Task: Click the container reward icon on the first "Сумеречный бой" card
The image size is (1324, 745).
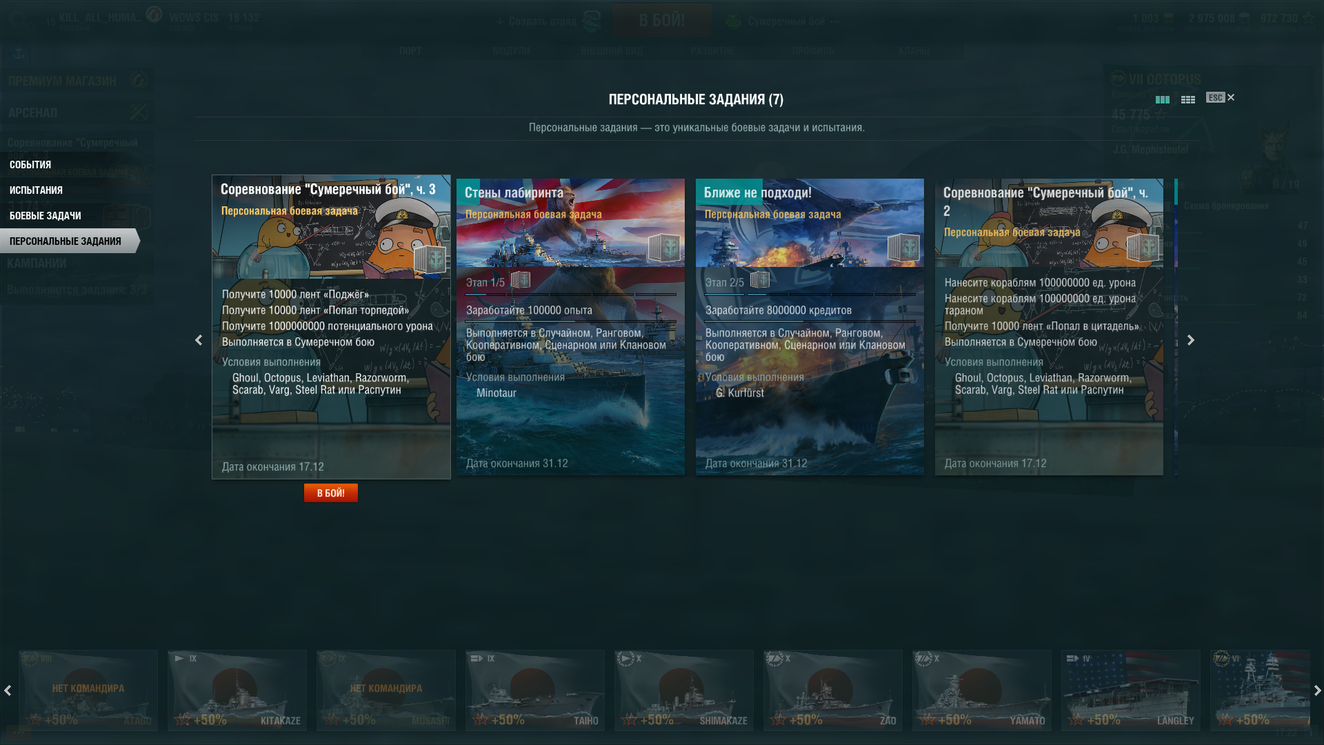Action: (x=430, y=259)
